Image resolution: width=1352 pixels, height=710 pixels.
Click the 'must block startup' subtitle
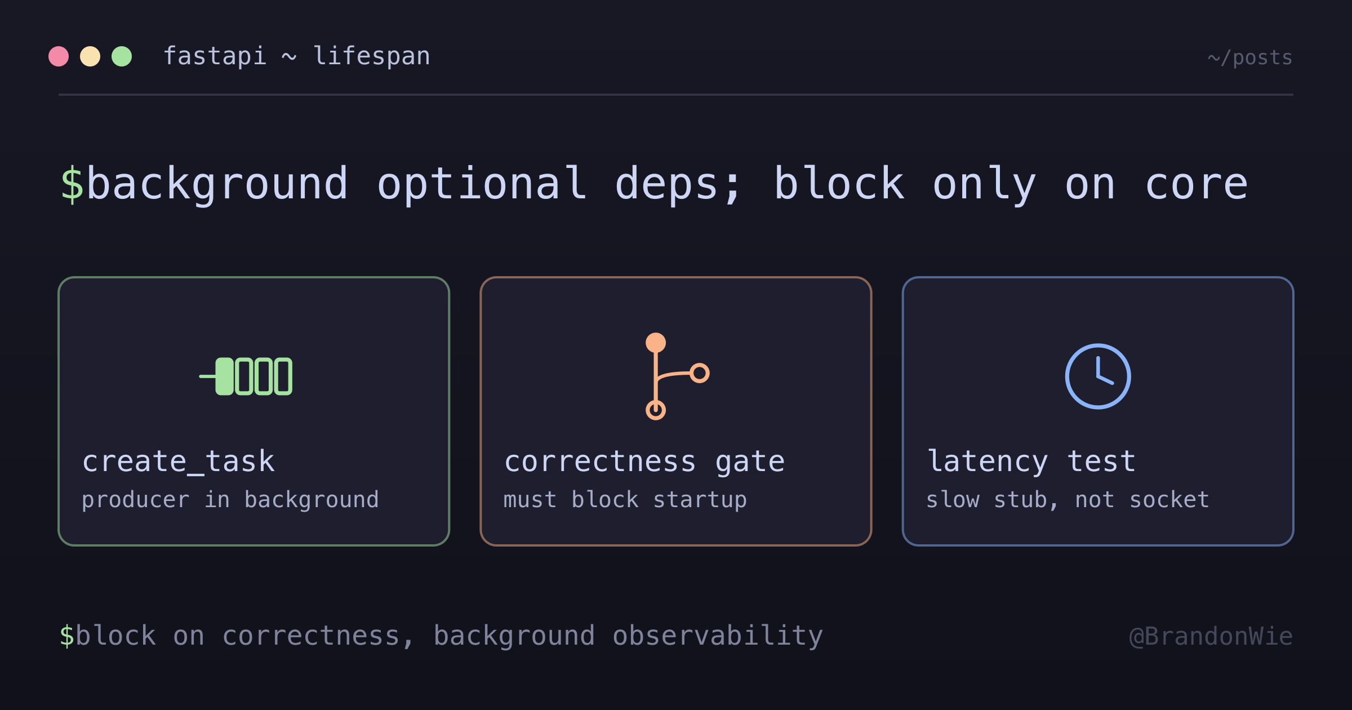[x=625, y=500]
